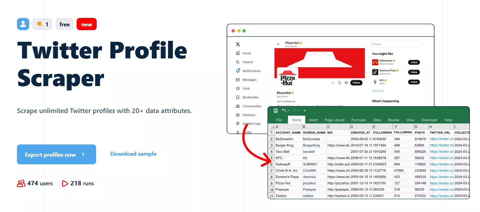Open the Insert tab in Excel ribbon

pos(313,120)
